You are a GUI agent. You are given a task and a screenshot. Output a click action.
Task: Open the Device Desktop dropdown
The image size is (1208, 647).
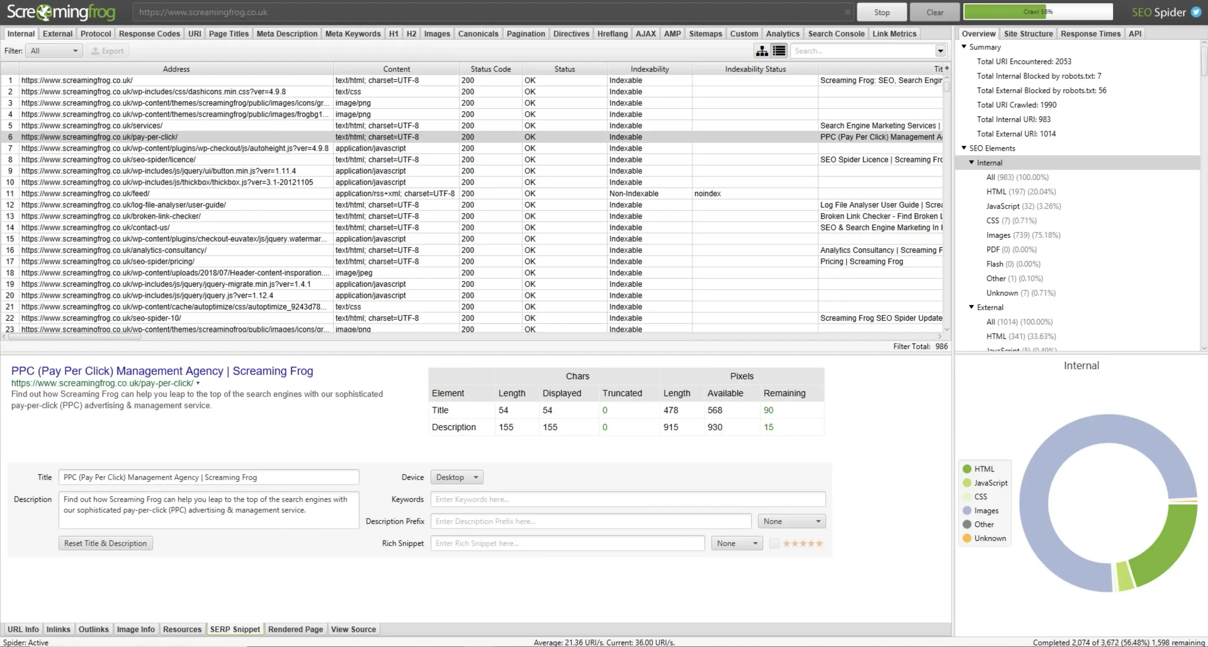[457, 478]
